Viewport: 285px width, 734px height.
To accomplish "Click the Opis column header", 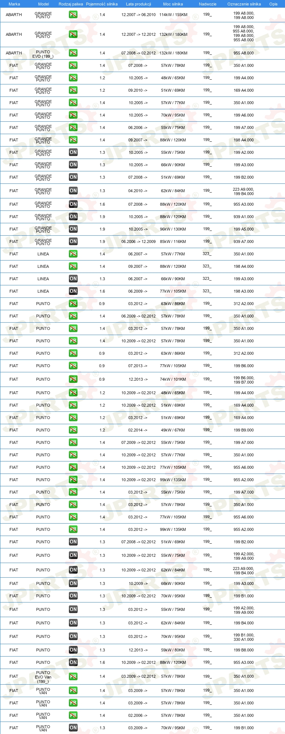I will [273, 4].
